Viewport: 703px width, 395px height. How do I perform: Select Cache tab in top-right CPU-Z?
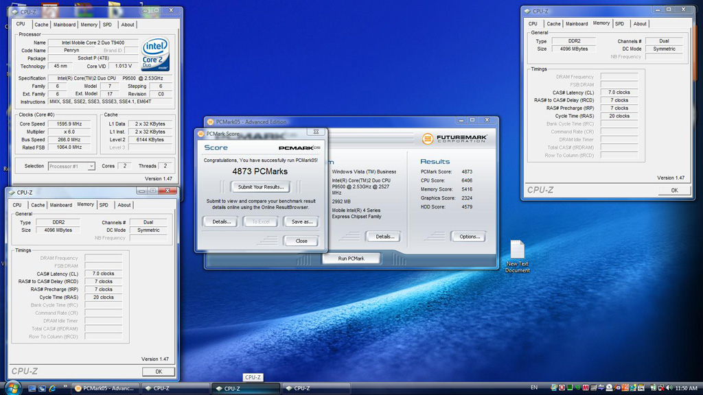pos(553,24)
